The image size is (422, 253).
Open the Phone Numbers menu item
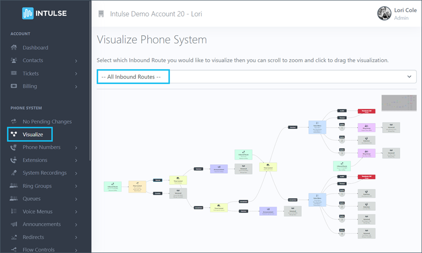tap(41, 147)
